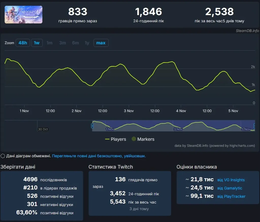Open the VG Insights estimate link
This screenshot has height=222, width=260.
coord(231,180)
